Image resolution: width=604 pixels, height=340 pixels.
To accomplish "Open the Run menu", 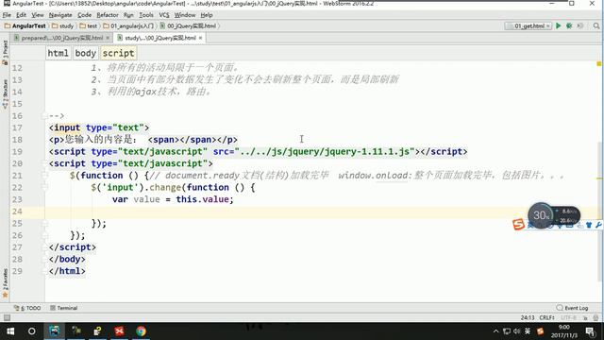I will (x=128, y=15).
